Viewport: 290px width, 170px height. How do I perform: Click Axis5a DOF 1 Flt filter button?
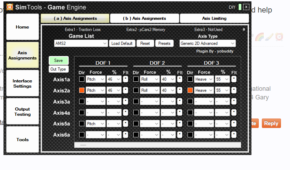[125, 123]
